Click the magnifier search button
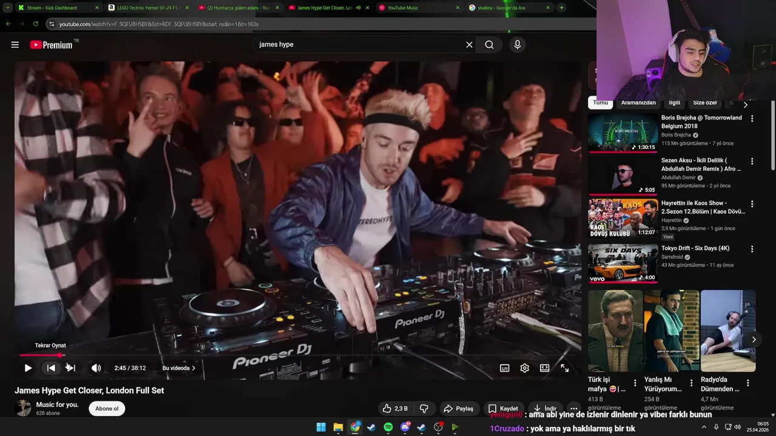The width and height of the screenshot is (776, 436). 489,45
